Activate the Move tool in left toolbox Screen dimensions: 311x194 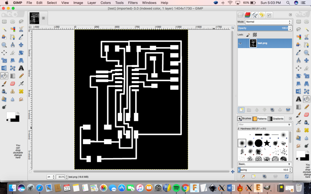[21, 45]
